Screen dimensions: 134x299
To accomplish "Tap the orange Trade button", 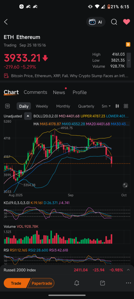I will 16,283.
